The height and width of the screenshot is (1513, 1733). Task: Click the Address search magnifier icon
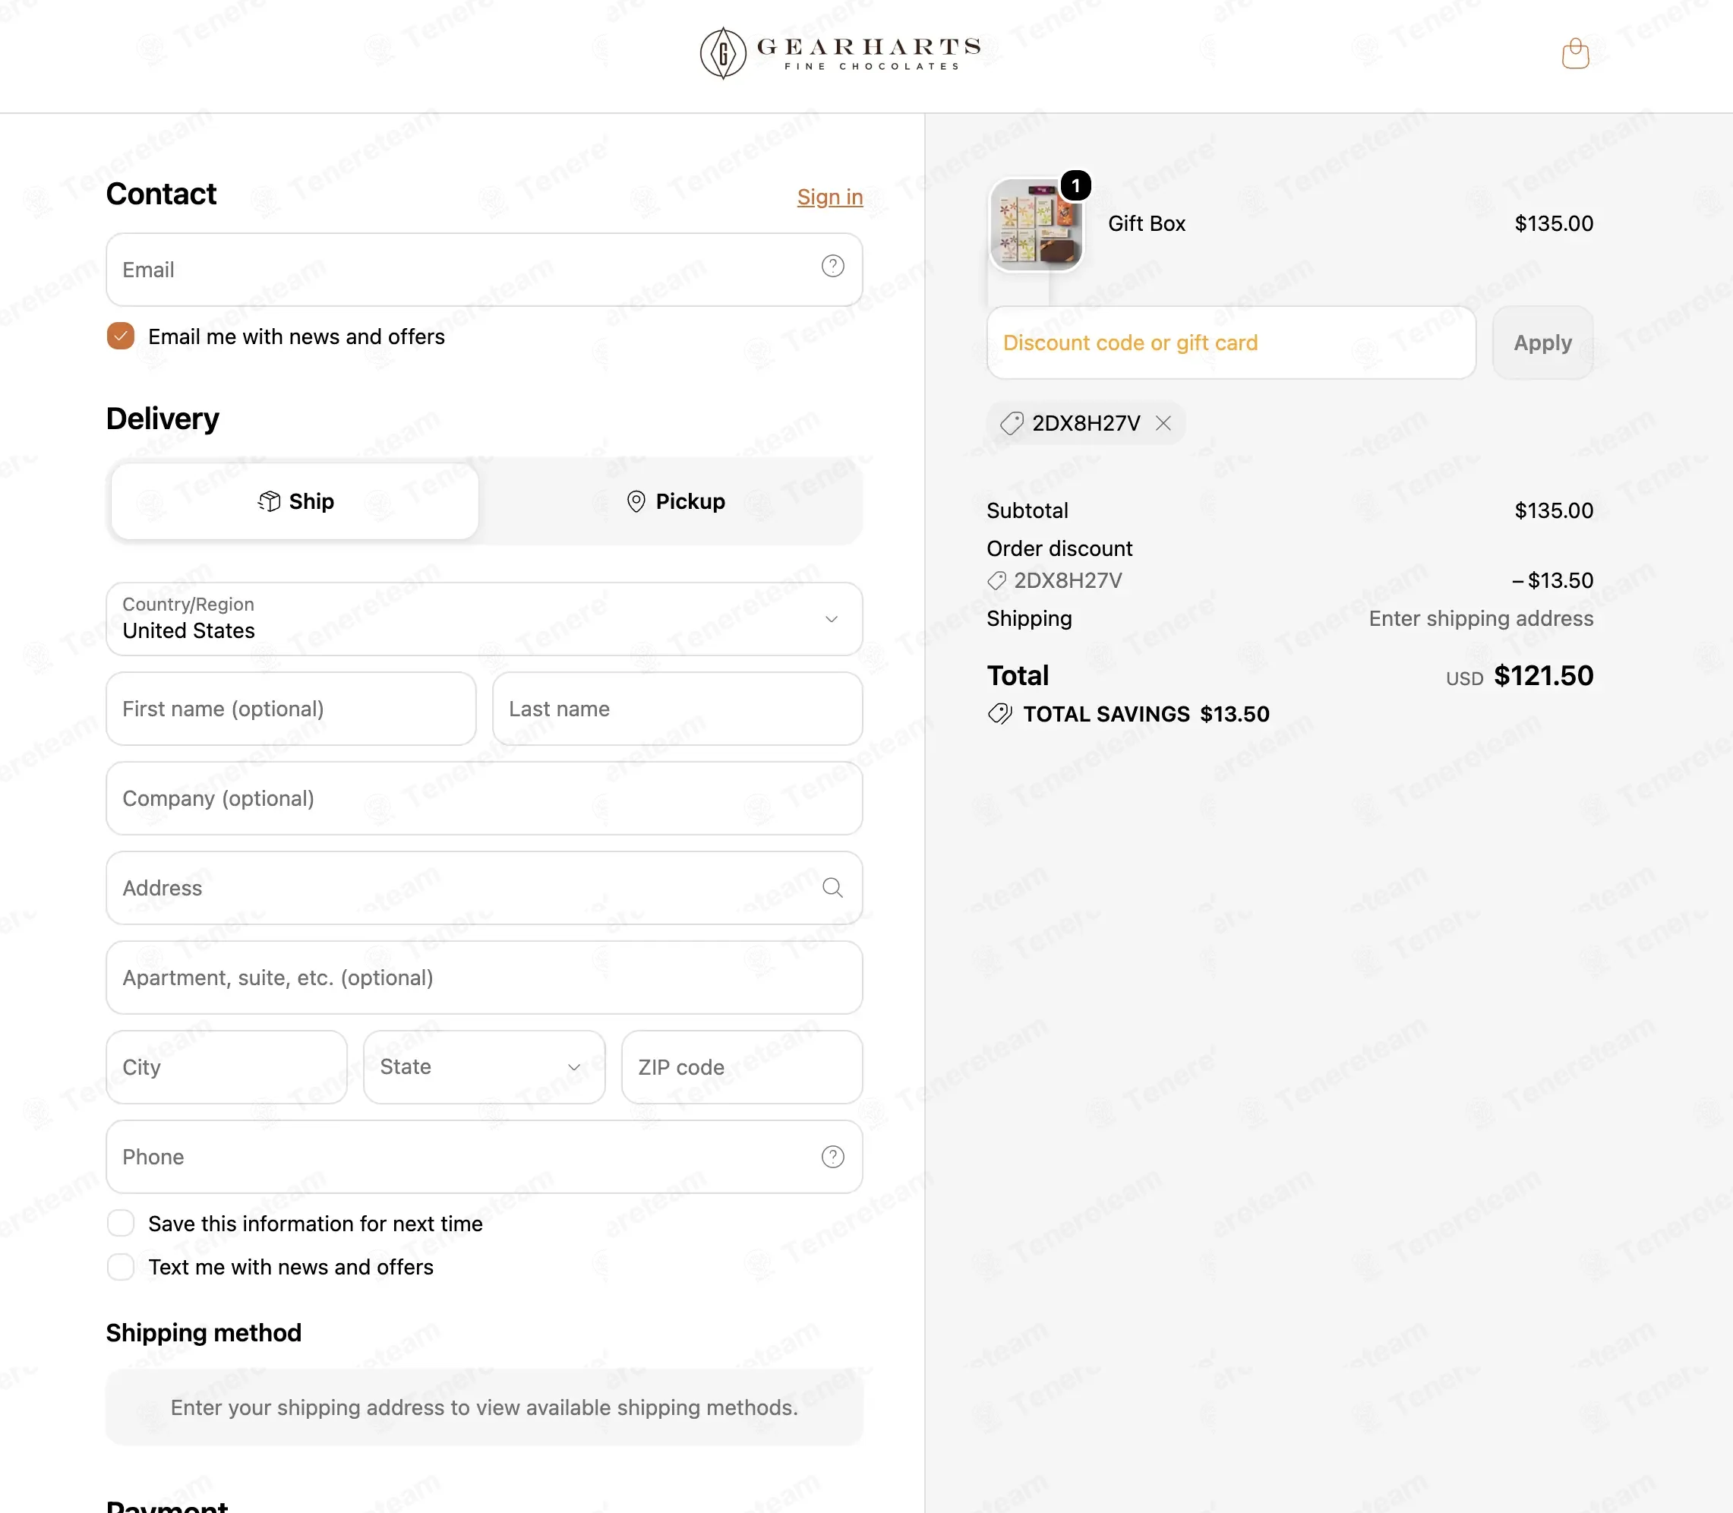[x=832, y=887]
